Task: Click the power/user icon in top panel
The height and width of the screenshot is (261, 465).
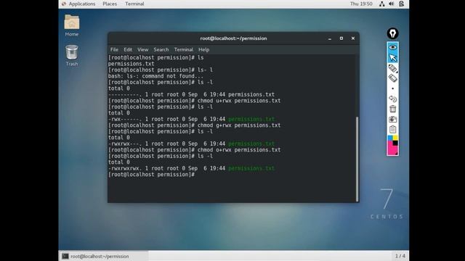Action: (401, 4)
